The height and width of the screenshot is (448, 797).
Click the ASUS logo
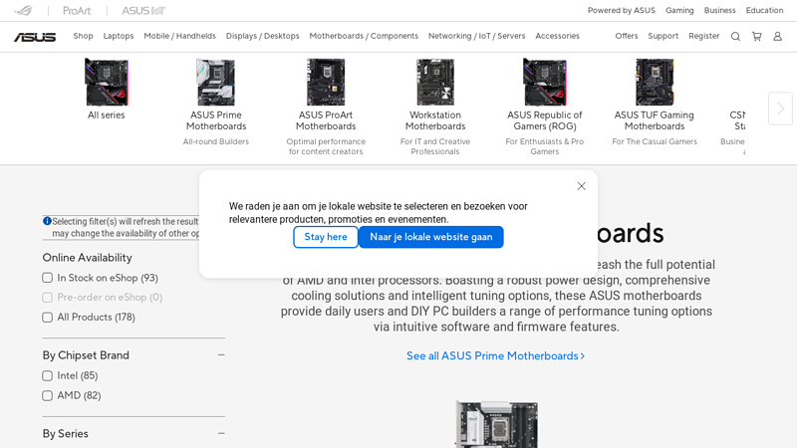tap(35, 37)
